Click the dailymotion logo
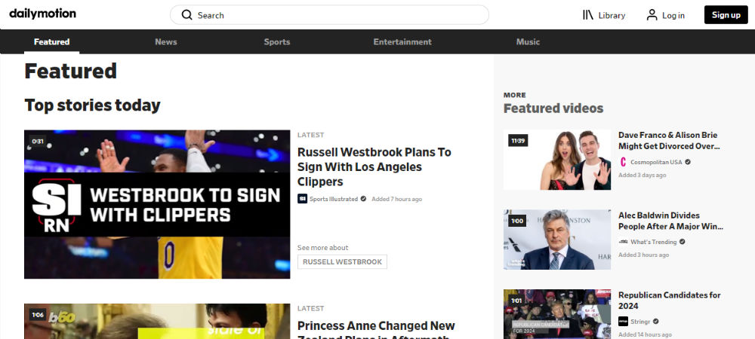Screen dimensions: 755x339 coord(42,14)
